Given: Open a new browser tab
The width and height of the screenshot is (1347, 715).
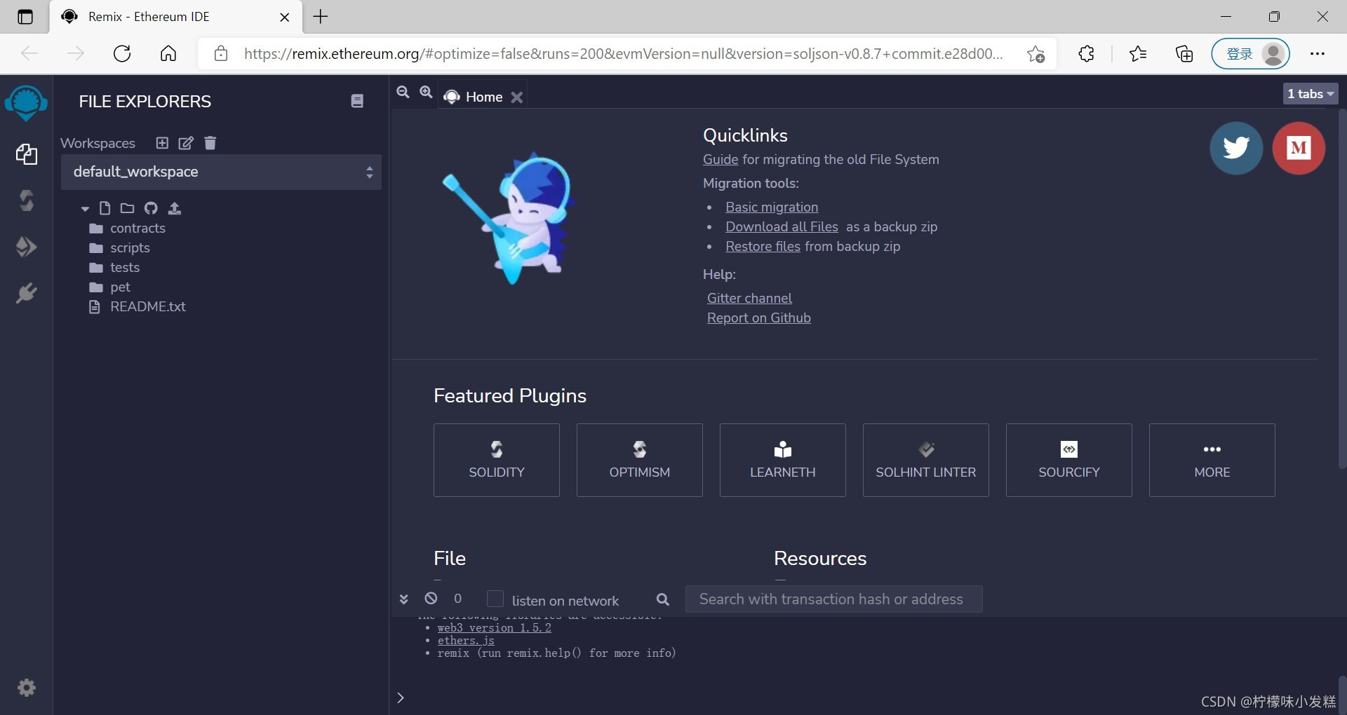Looking at the screenshot, I should coord(321,17).
